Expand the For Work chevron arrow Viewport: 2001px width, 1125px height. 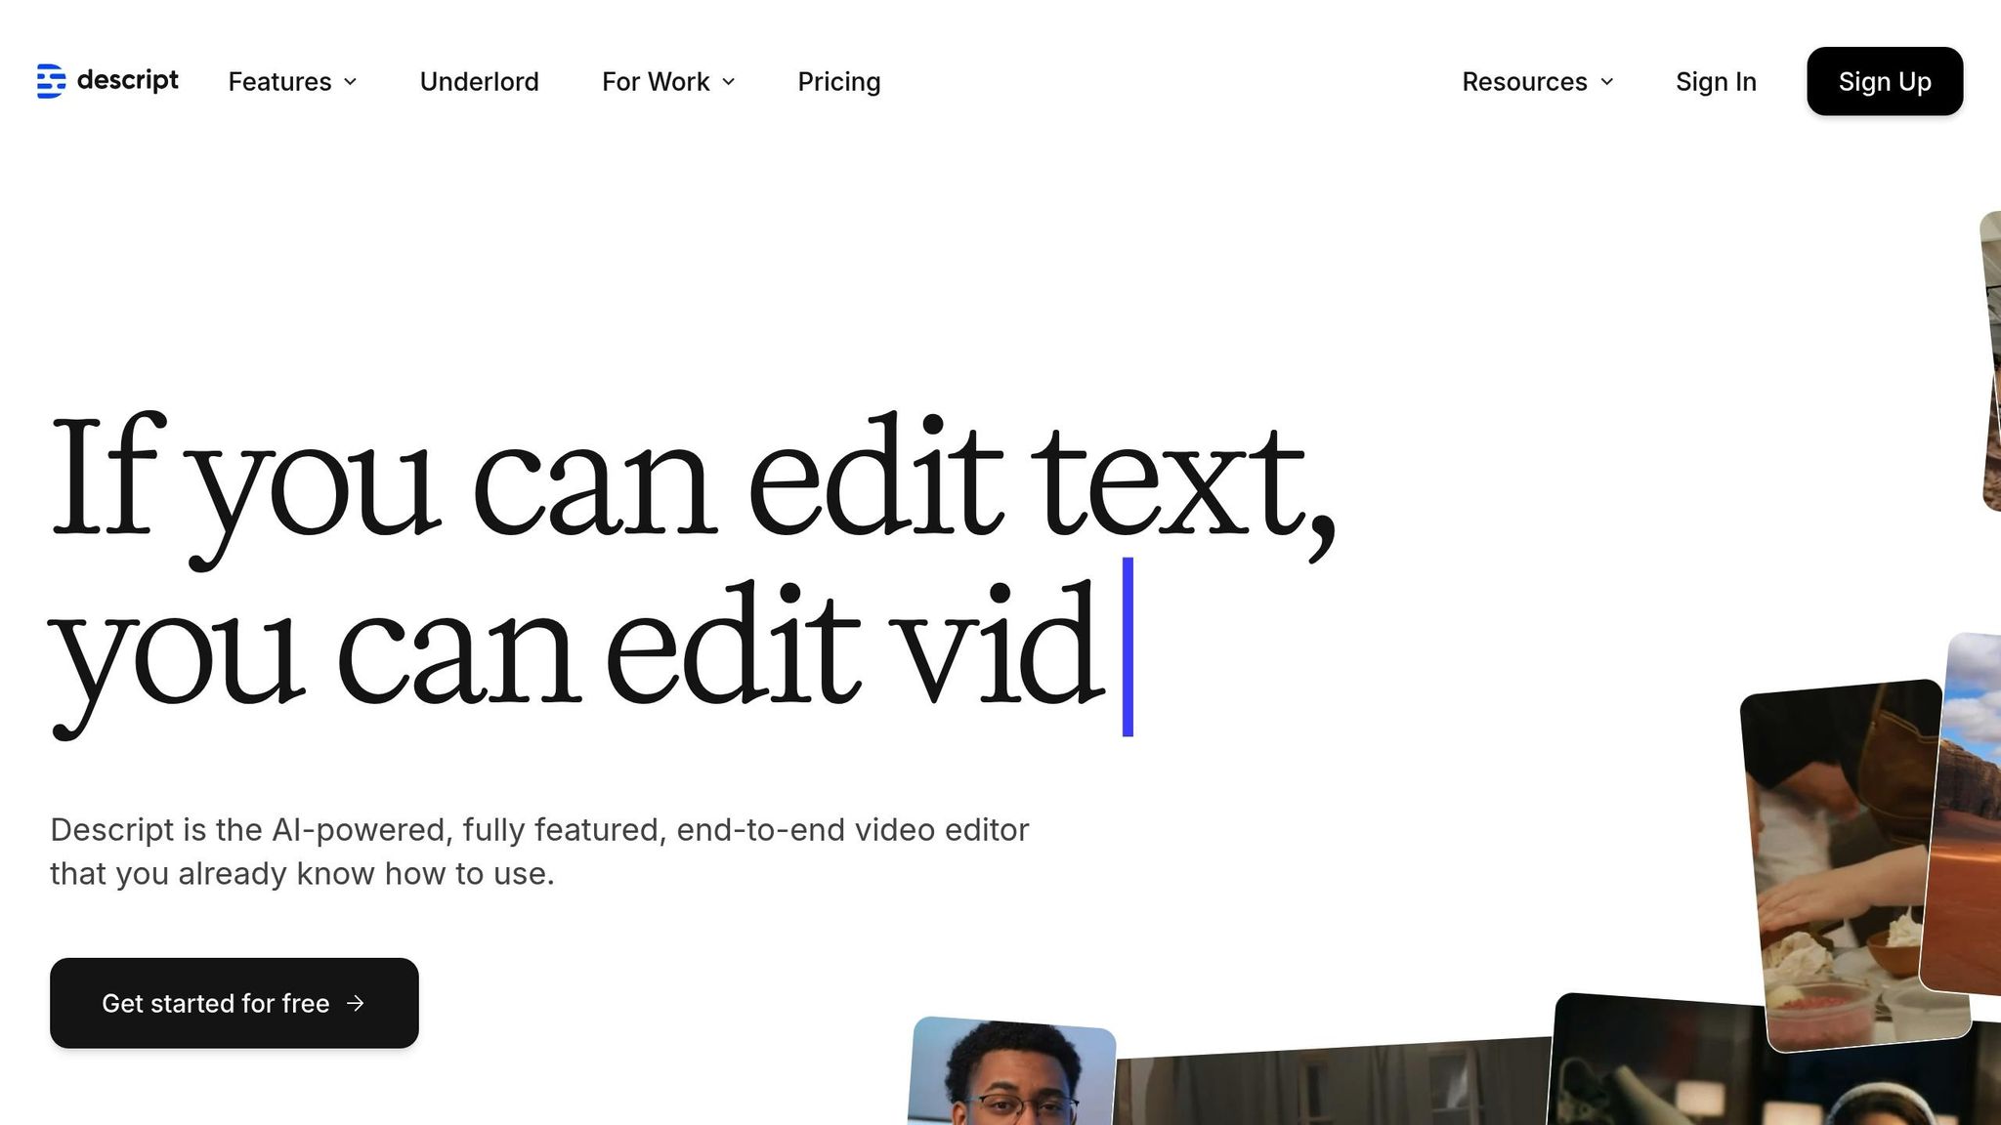[729, 82]
